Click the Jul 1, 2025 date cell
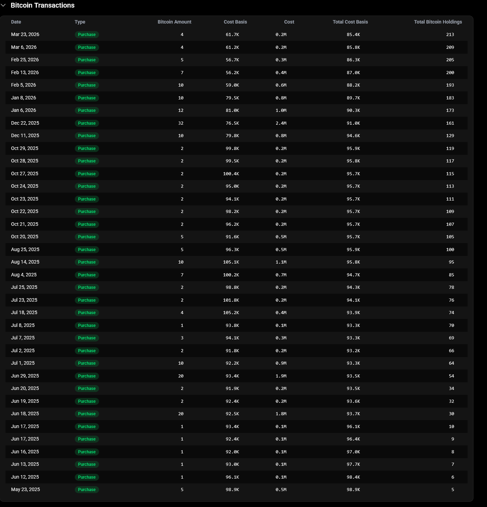The width and height of the screenshot is (487, 507). [x=23, y=363]
